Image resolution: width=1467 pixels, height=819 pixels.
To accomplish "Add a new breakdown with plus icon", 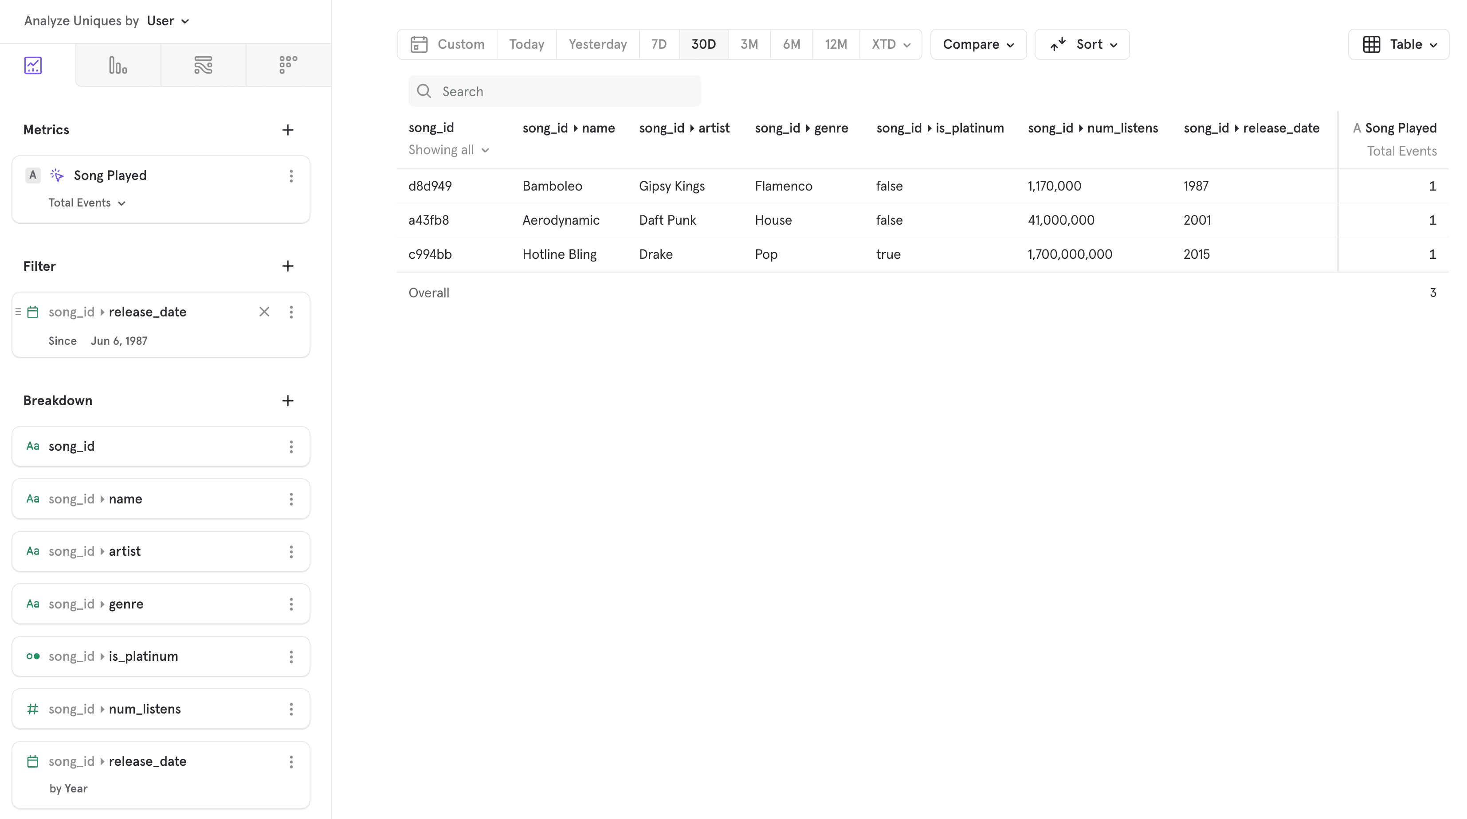I will click(288, 401).
